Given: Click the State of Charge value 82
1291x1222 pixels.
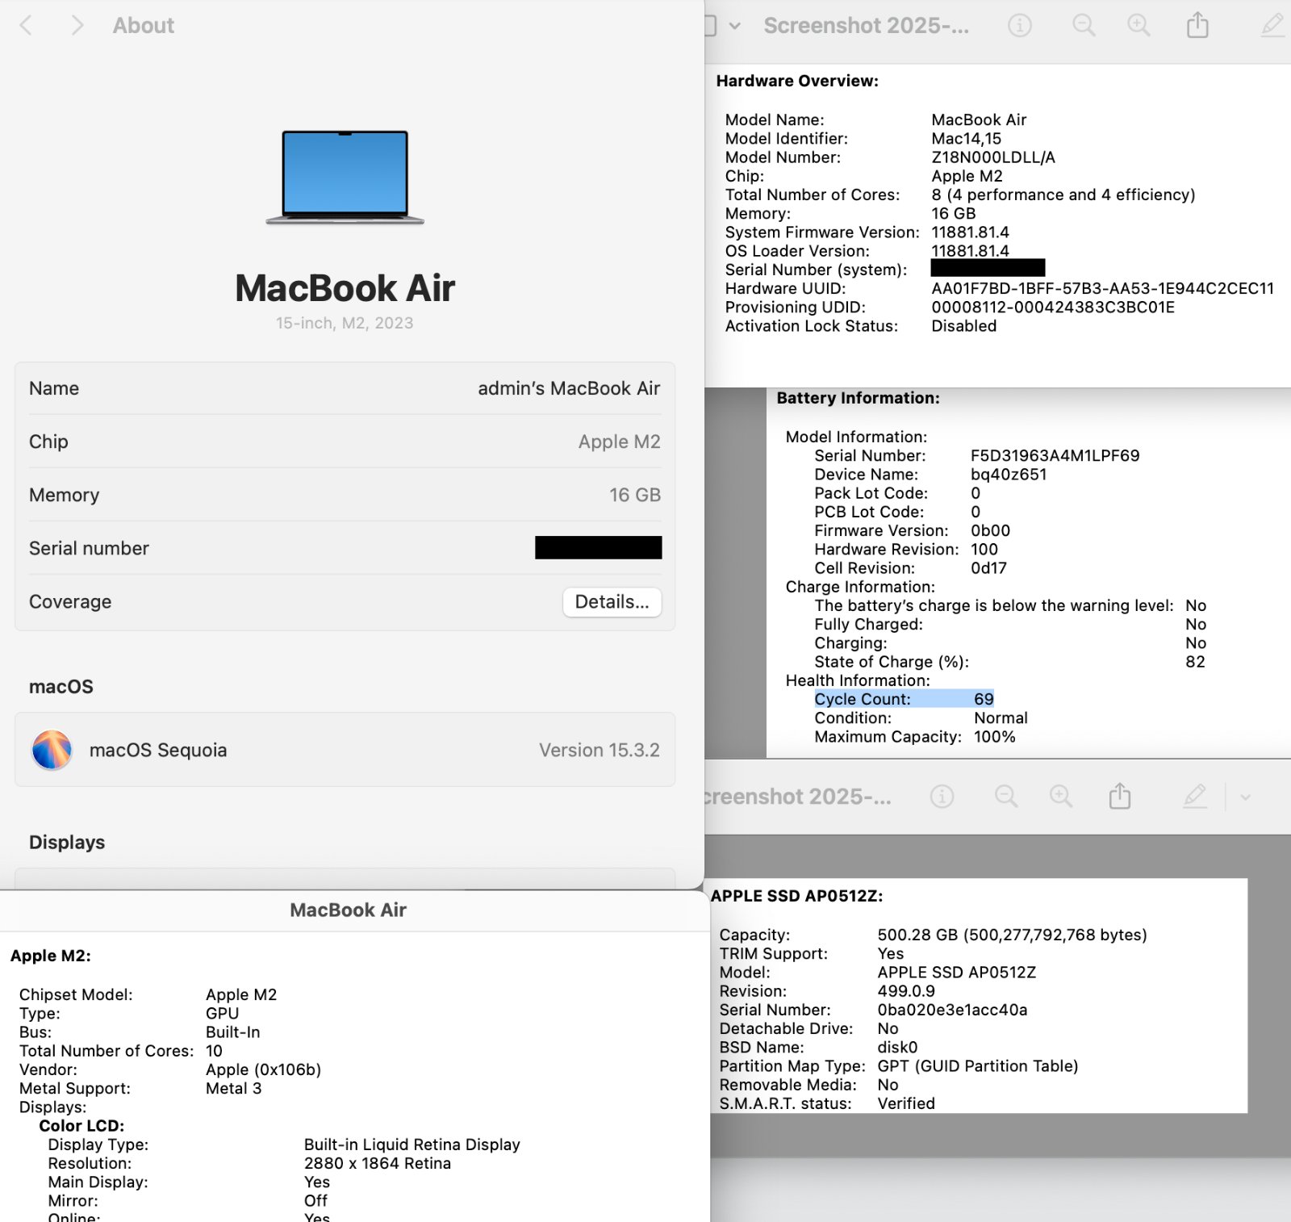Looking at the screenshot, I should click(x=1195, y=662).
